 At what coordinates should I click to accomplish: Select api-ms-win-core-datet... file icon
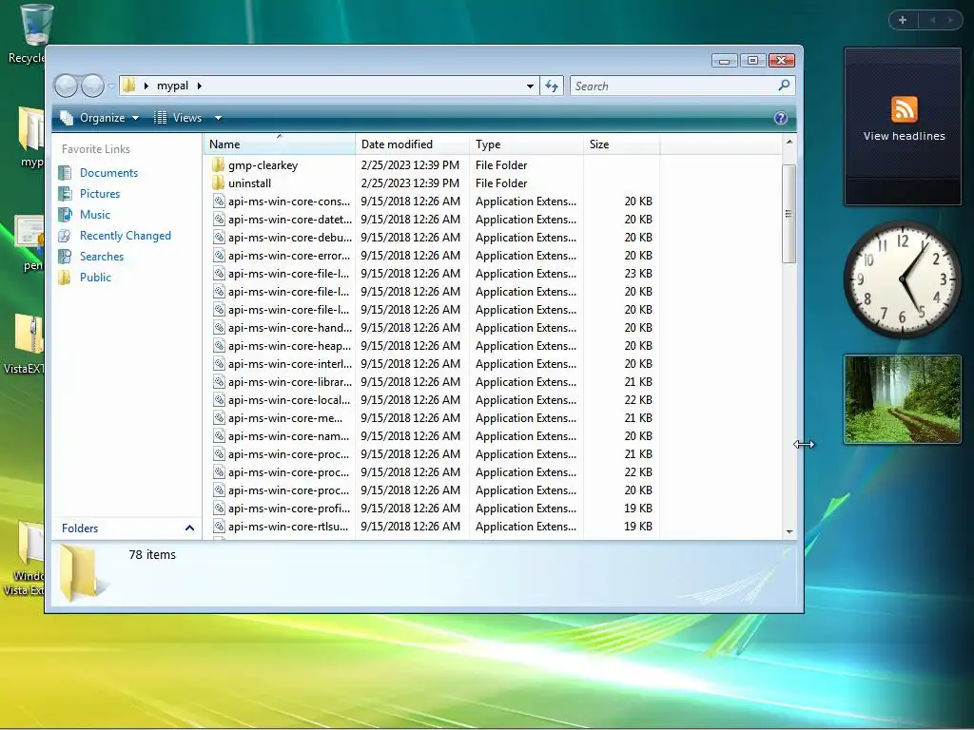coord(219,220)
